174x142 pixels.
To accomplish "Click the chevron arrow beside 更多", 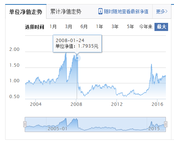I will pos(166,11).
